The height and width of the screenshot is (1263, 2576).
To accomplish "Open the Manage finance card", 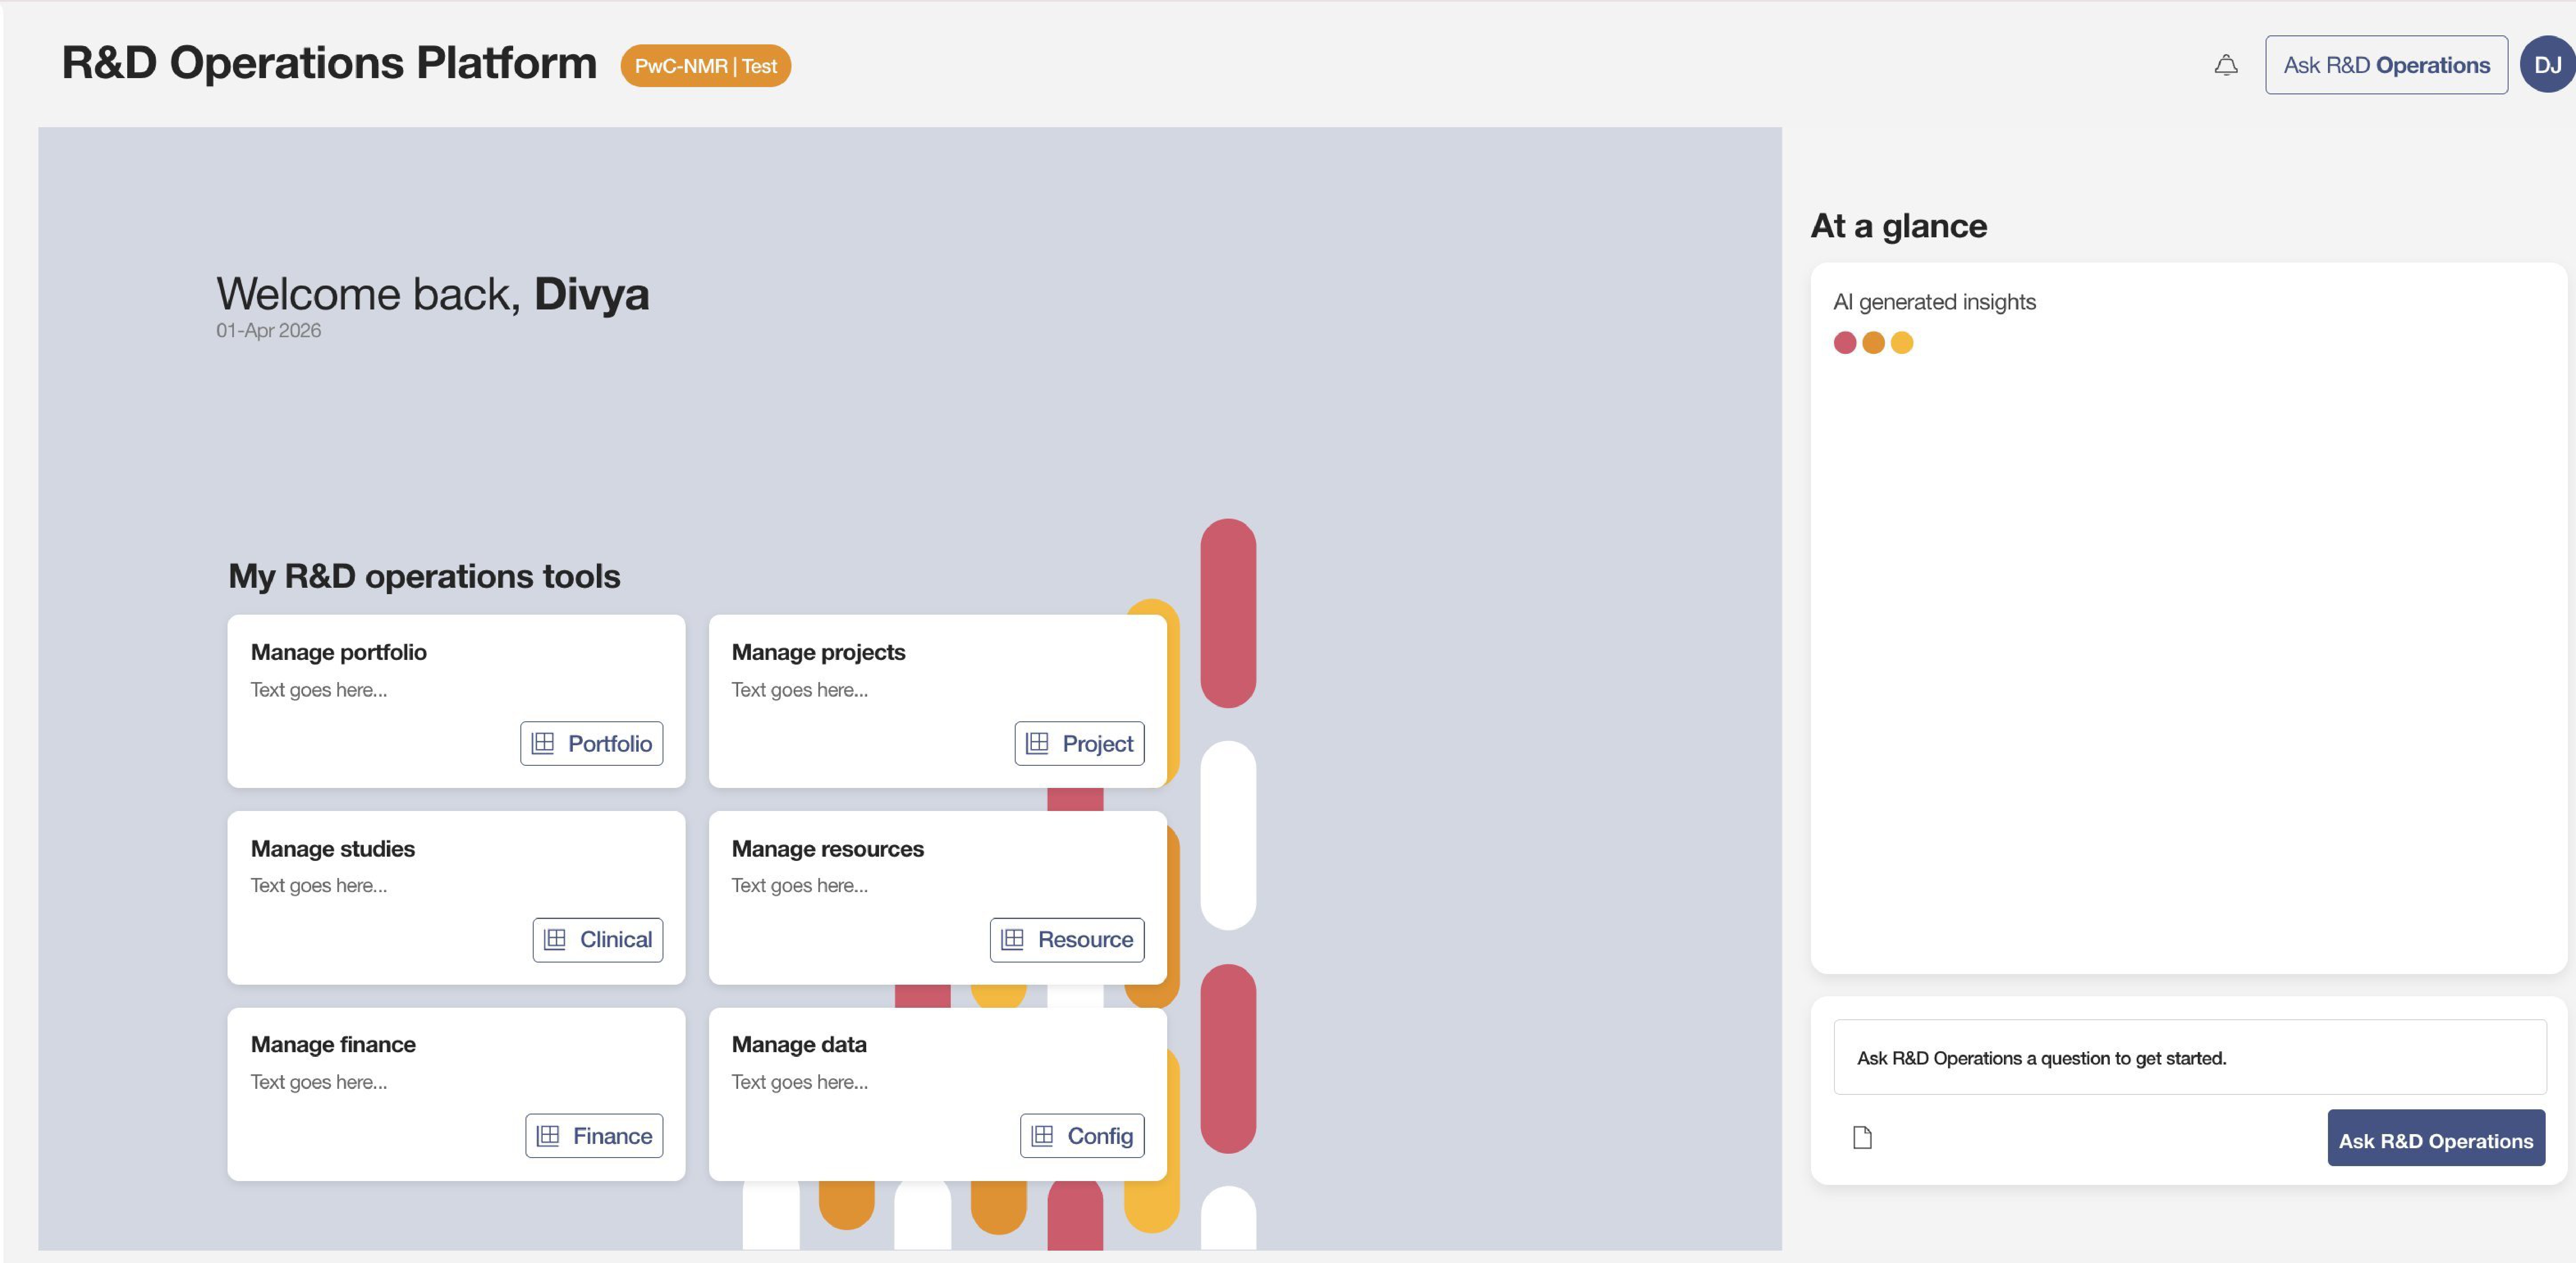I will pyautogui.click(x=456, y=1094).
